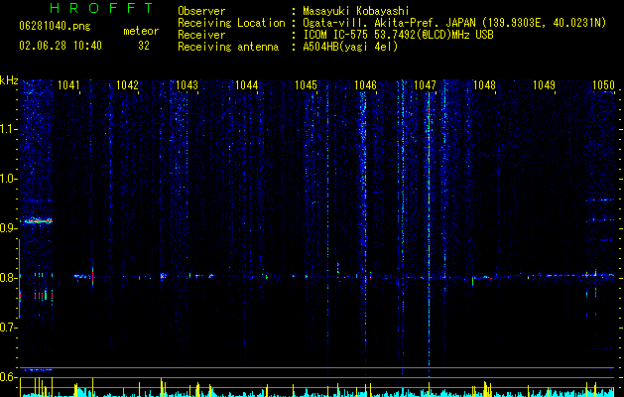Click the tall vertical echo streak at 1047
Screen dimensions: 624x397
click(429, 233)
